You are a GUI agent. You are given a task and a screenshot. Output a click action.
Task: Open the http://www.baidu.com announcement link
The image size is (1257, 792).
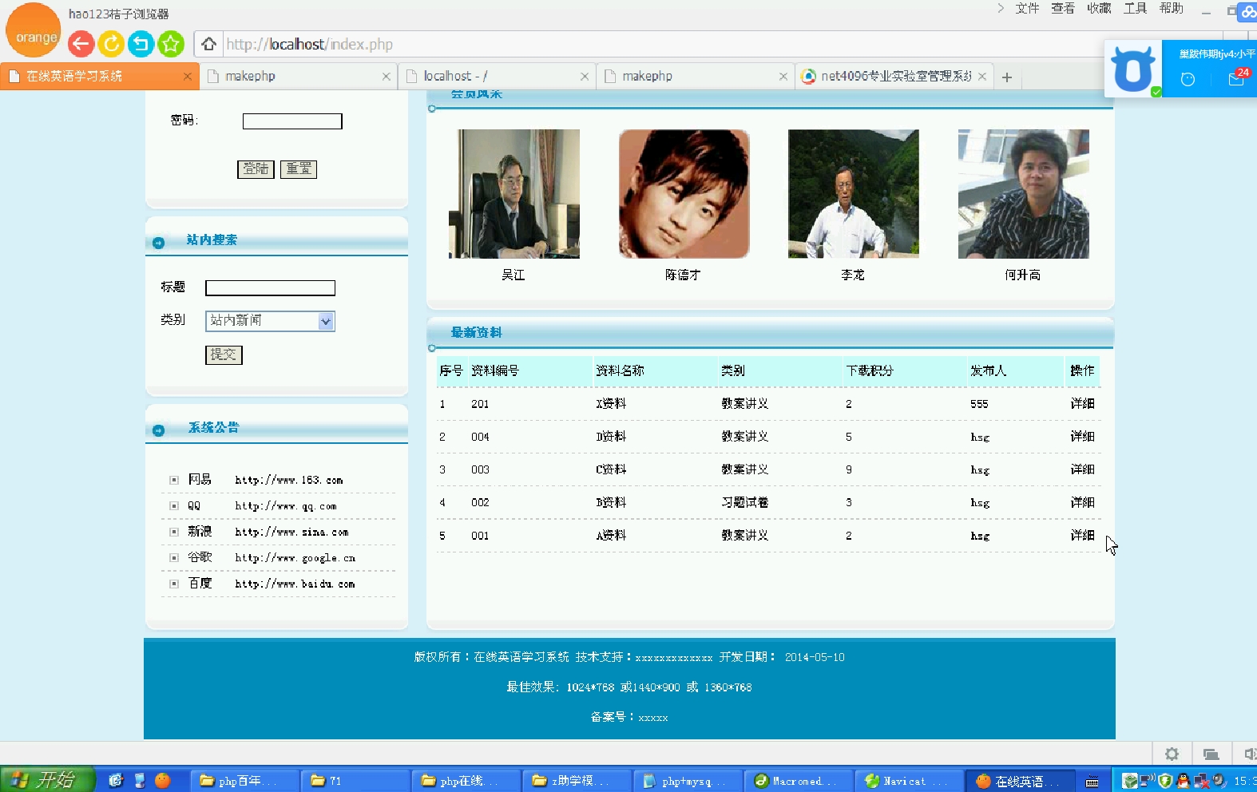click(295, 584)
